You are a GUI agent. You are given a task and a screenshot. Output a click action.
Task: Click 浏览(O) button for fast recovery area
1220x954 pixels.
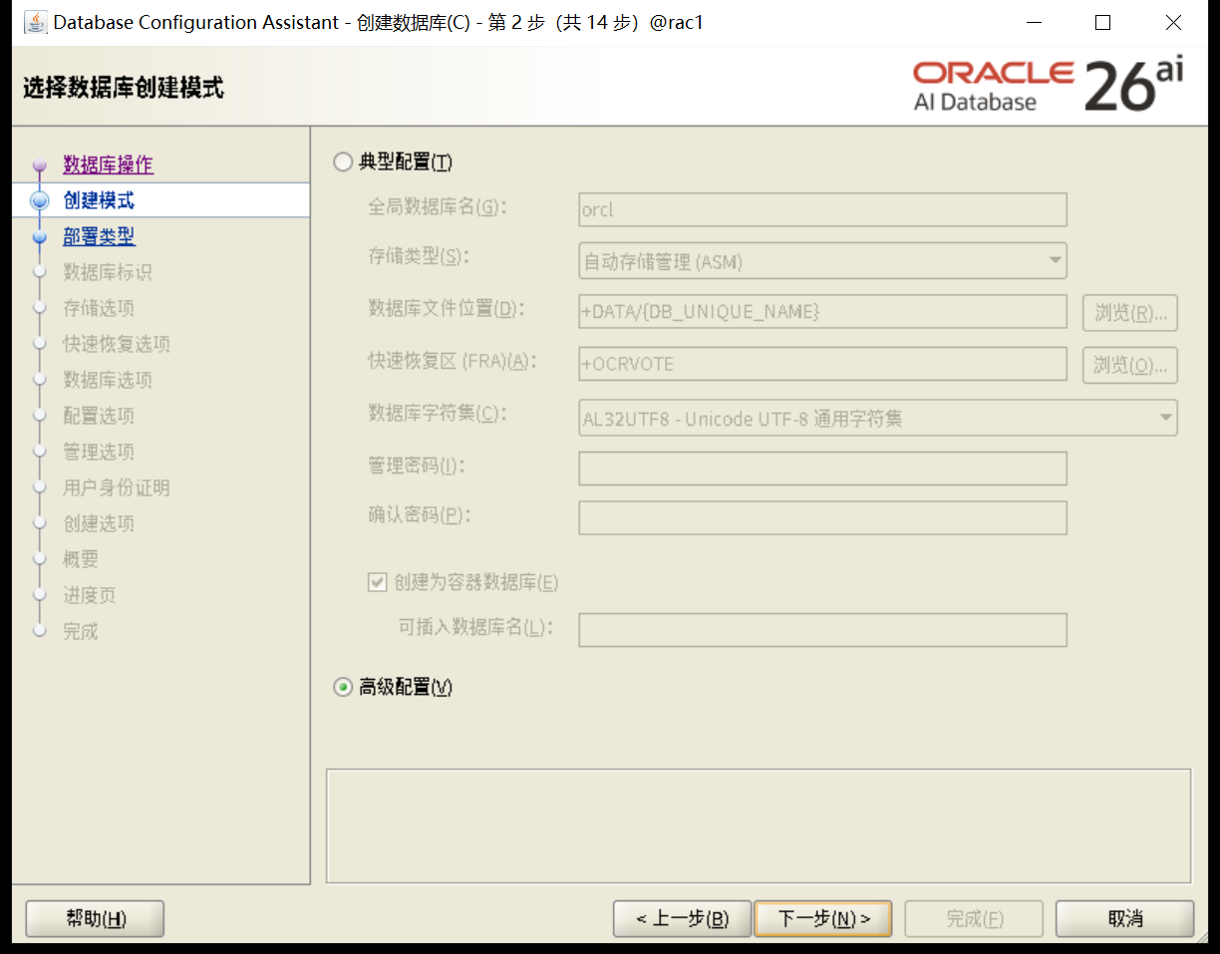point(1130,364)
